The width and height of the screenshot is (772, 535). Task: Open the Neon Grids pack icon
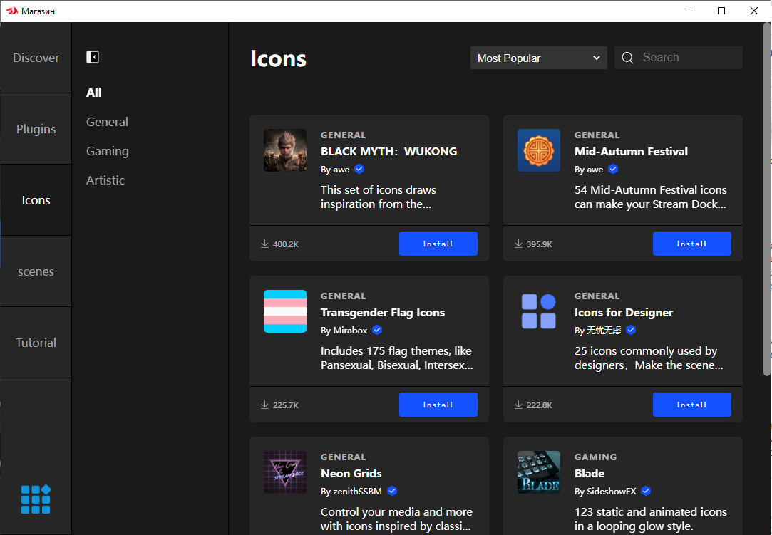click(285, 472)
